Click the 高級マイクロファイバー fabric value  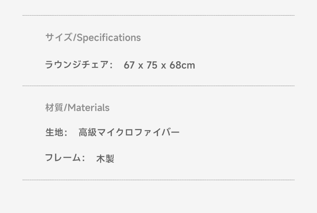[129, 133]
